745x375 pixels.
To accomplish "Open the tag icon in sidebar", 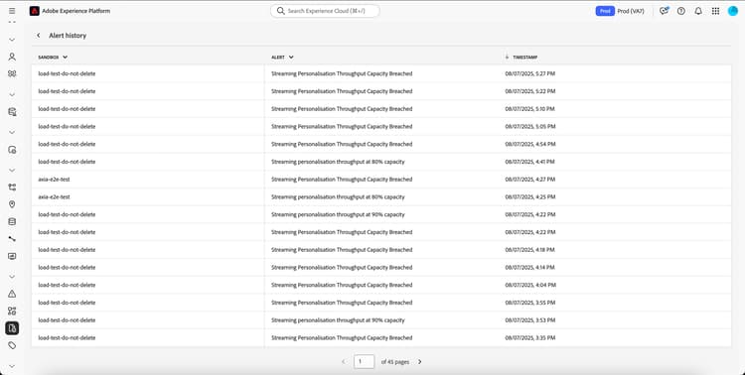I will [x=12, y=345].
